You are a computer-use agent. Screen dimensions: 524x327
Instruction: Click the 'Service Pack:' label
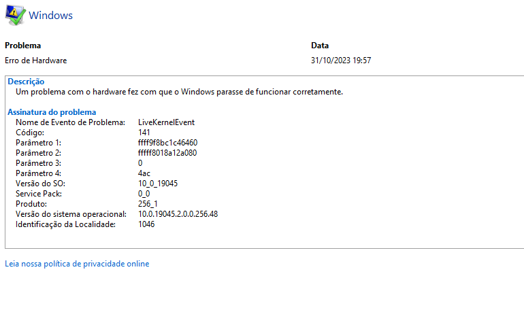pyautogui.click(x=39, y=194)
